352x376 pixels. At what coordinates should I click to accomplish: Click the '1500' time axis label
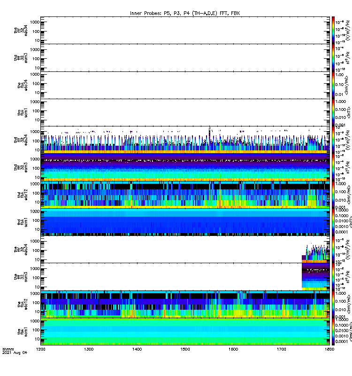185,349
